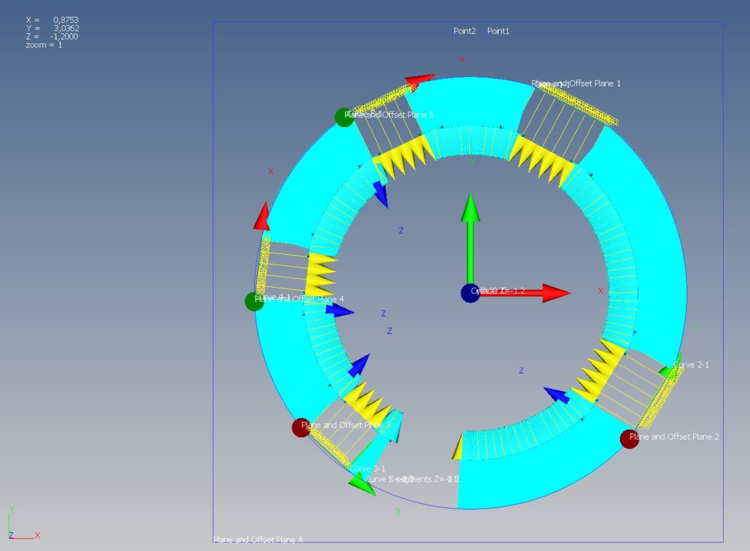Select the Point1 label

[498, 31]
